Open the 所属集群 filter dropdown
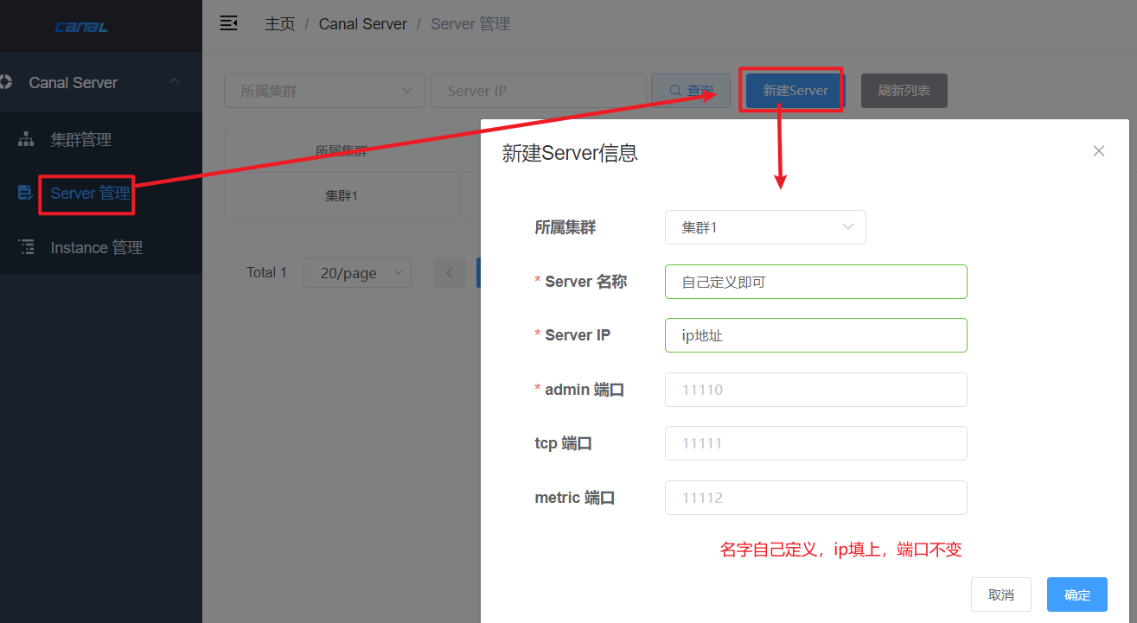 (324, 91)
